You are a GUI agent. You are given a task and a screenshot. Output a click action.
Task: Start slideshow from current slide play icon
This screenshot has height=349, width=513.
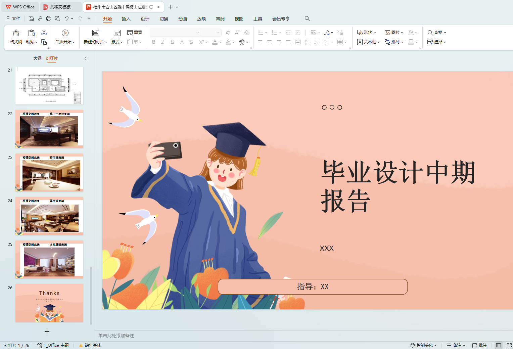point(65,33)
